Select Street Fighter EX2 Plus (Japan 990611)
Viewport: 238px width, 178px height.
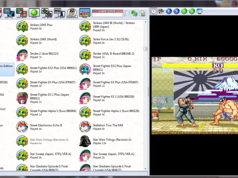[112, 68]
